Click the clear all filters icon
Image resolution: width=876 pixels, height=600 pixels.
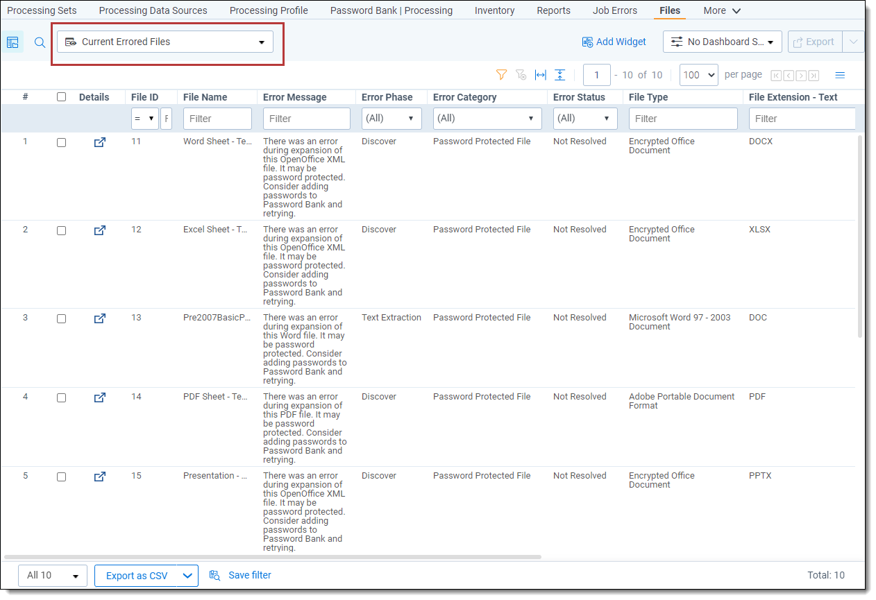coord(521,75)
